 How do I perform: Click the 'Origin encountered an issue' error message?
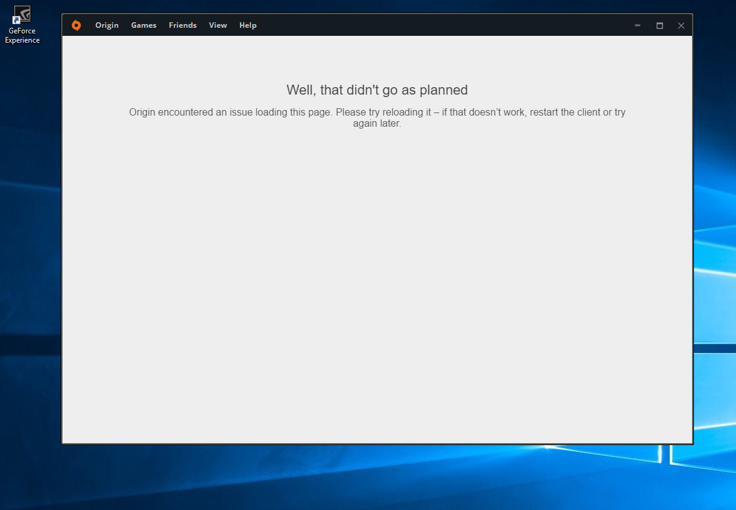(x=377, y=118)
